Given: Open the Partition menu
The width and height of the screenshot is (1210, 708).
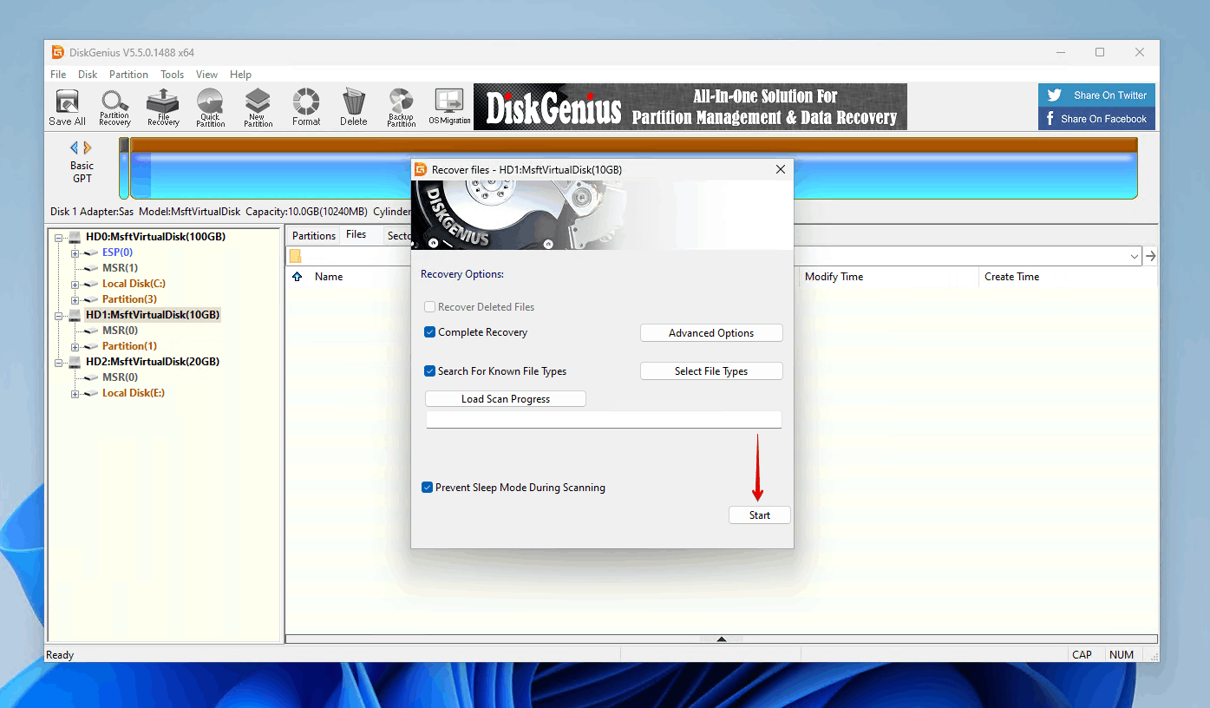Looking at the screenshot, I should coord(128,75).
